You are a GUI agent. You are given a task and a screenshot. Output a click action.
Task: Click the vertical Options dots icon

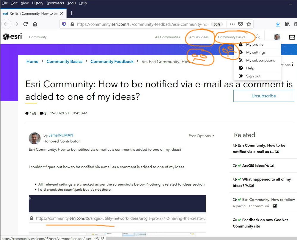(293, 64)
